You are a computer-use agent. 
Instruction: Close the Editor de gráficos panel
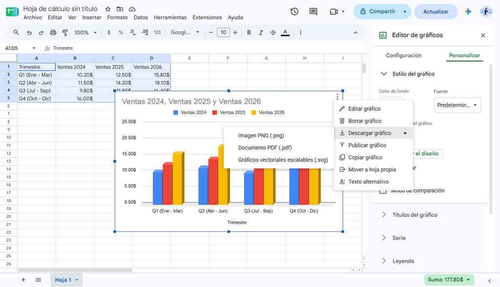point(483,36)
